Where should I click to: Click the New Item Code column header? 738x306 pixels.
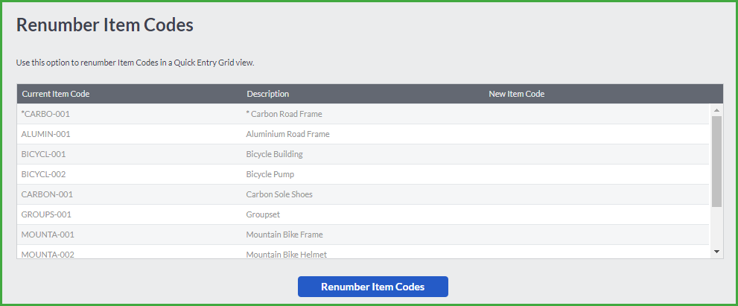click(x=516, y=94)
